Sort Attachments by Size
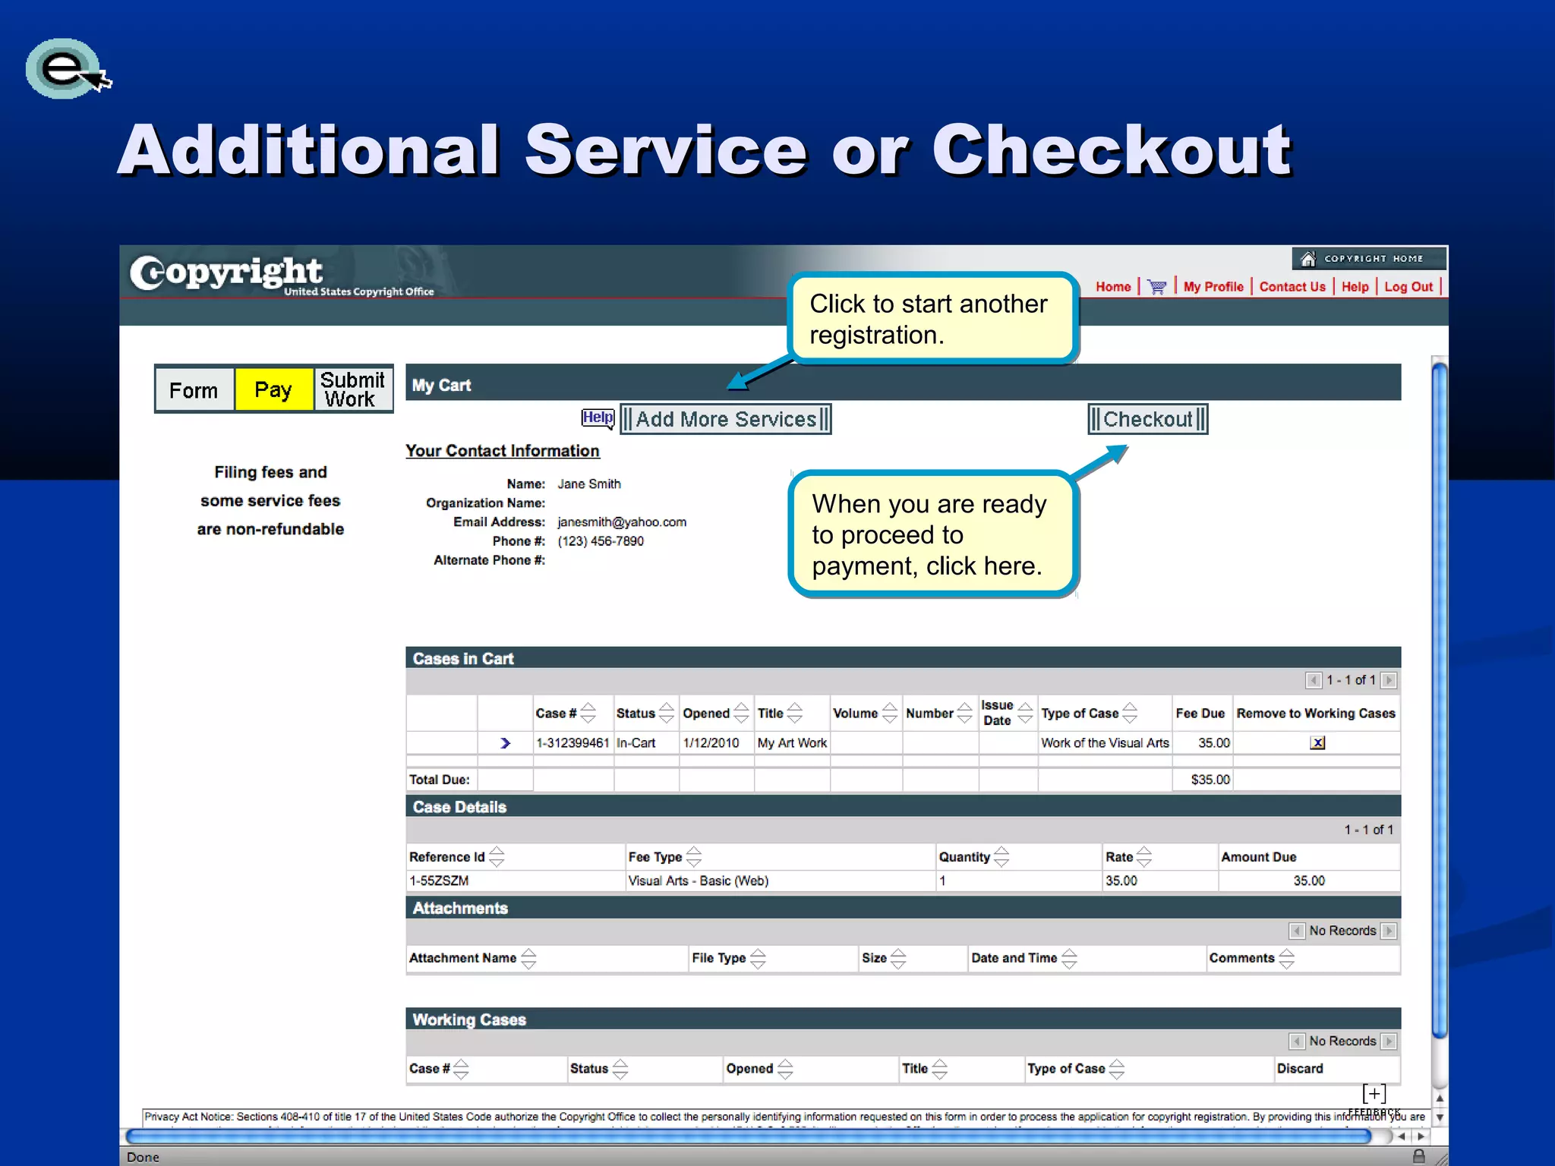Image resolution: width=1555 pixels, height=1166 pixels. pyautogui.click(x=898, y=958)
